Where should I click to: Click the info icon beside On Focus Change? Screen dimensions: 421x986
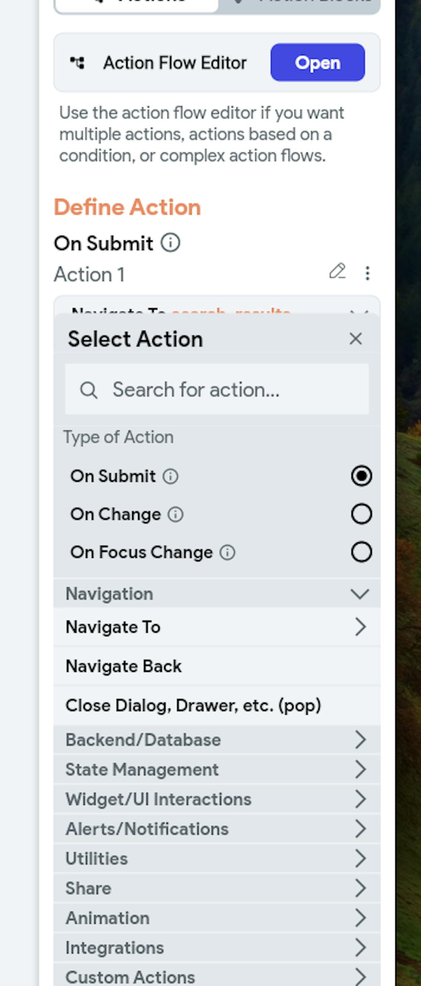click(227, 552)
